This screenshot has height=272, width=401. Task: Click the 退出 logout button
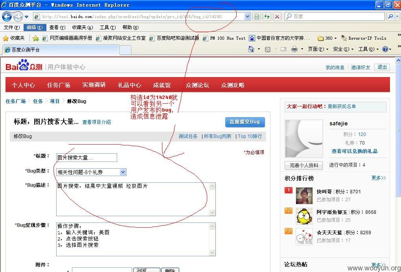(382, 67)
